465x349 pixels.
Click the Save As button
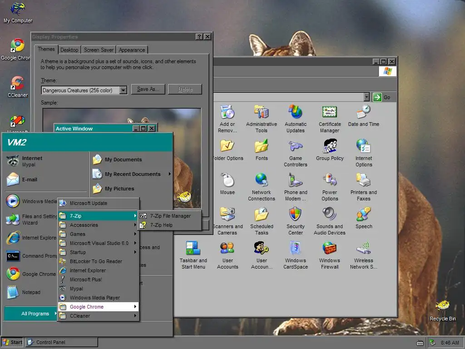(x=148, y=89)
